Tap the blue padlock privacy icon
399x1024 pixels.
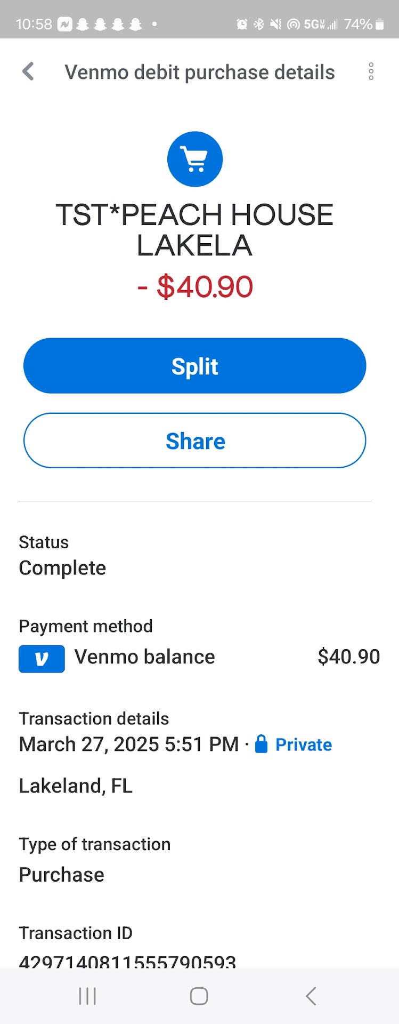[x=261, y=744]
